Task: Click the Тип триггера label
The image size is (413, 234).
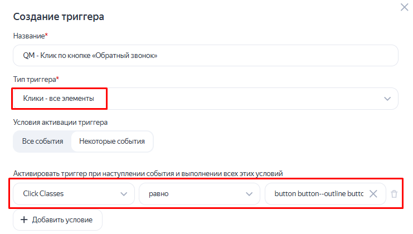Action: click(36, 79)
